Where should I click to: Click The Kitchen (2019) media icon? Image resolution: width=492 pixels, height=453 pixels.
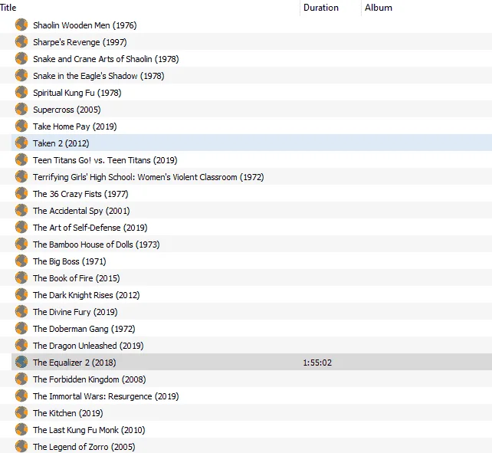click(21, 413)
